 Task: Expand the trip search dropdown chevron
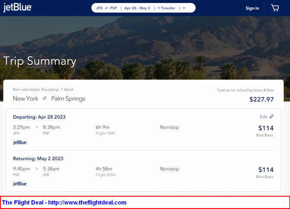(x=184, y=8)
